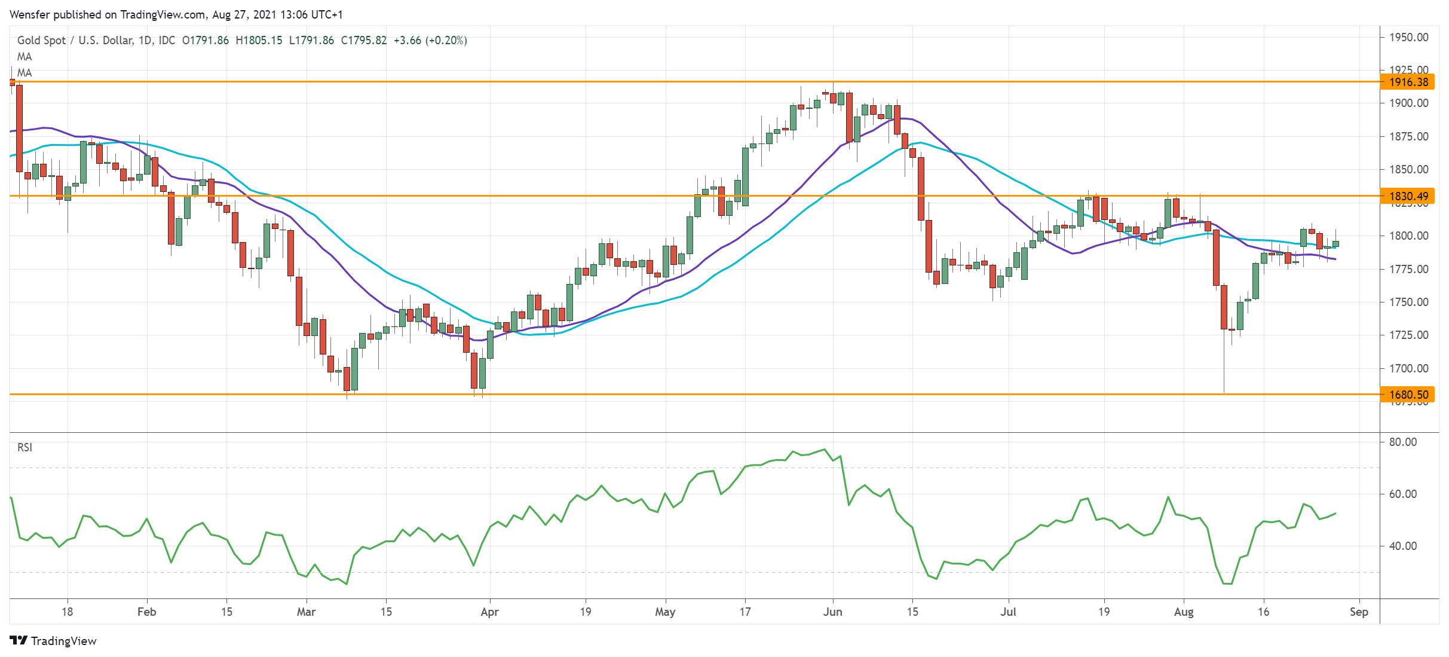Select the RSI indicator label
1449x657 pixels.
(24, 447)
